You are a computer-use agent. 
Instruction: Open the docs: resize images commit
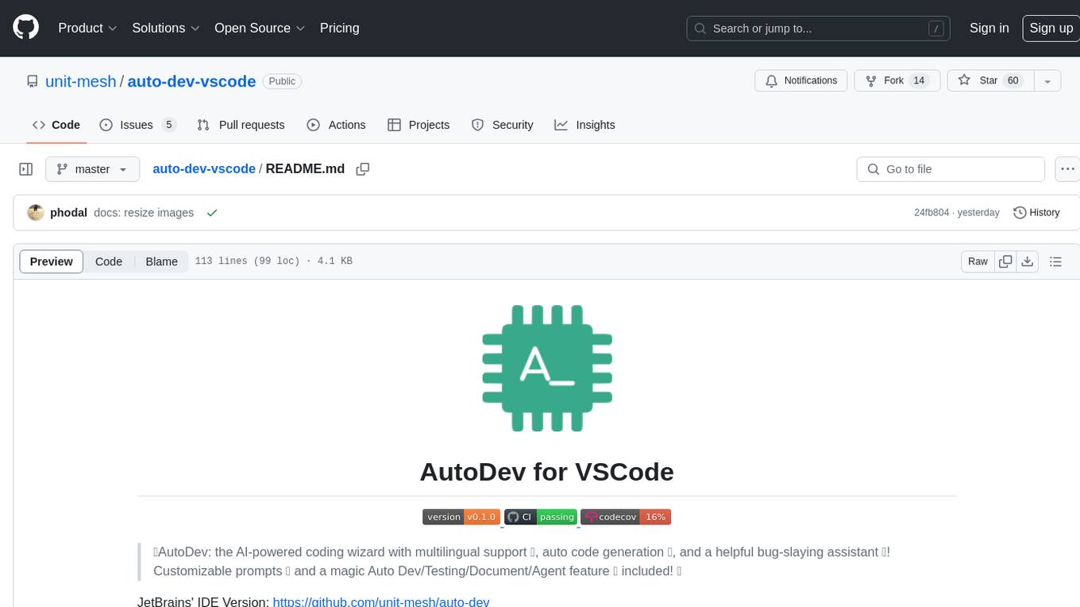point(144,213)
